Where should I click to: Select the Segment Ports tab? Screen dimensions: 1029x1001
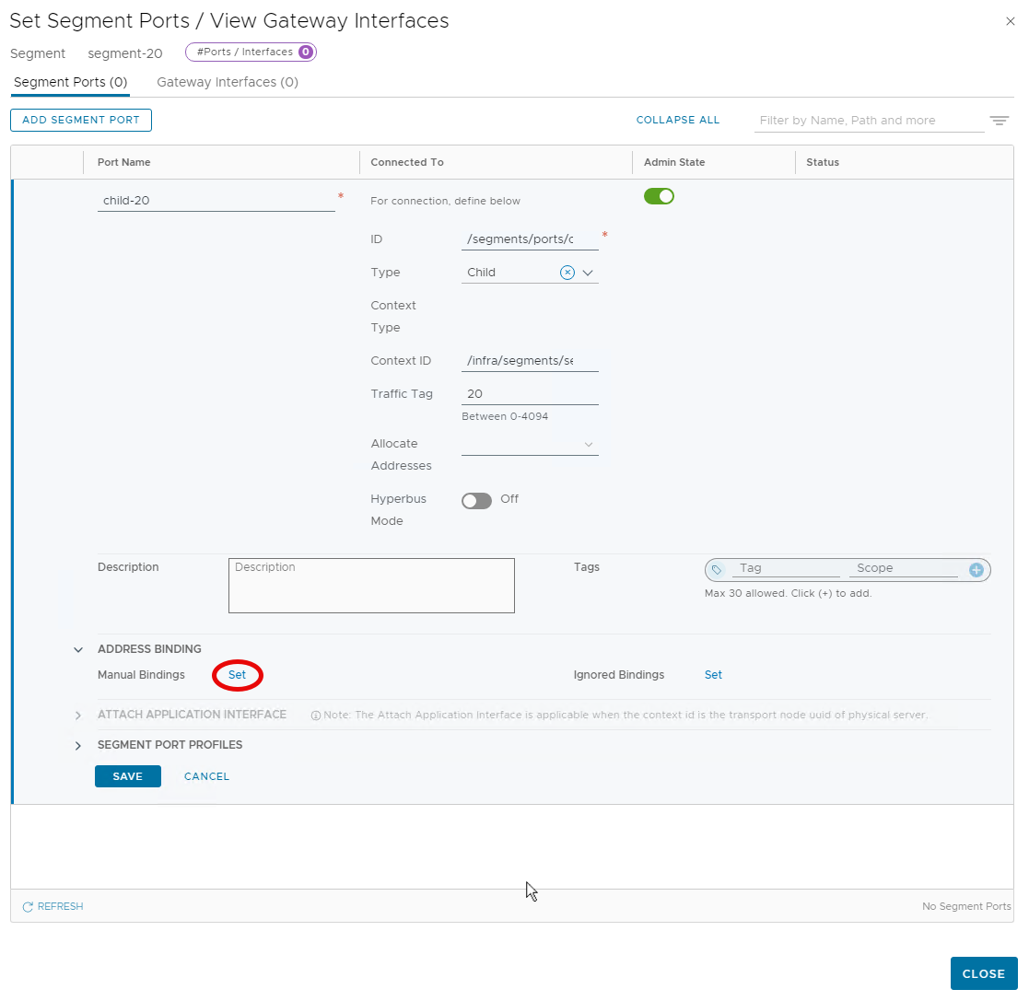pyautogui.click(x=70, y=82)
